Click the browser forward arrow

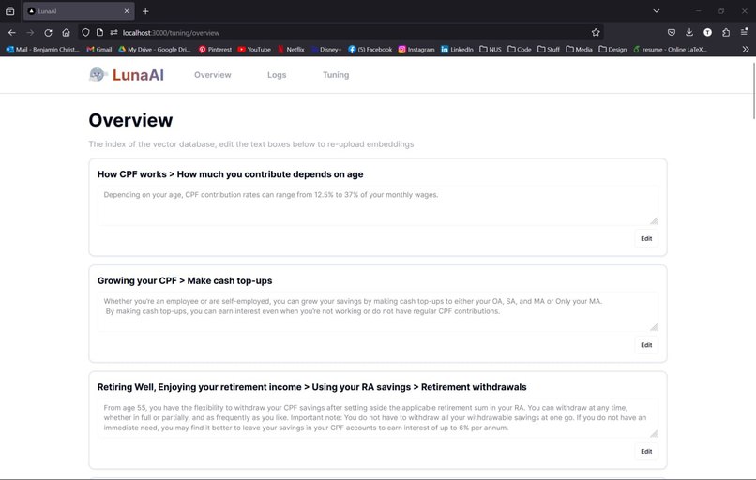30,32
